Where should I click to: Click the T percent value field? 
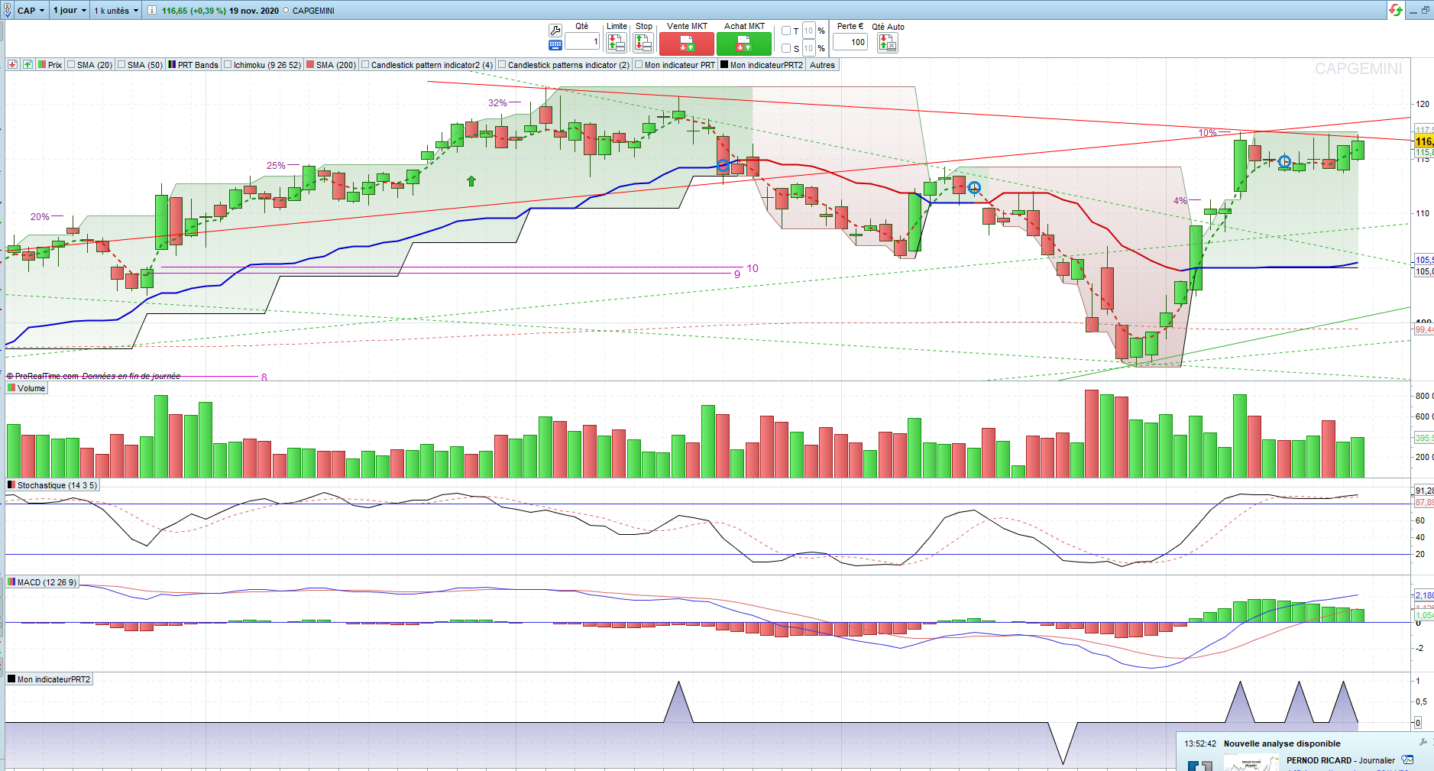pyautogui.click(x=808, y=31)
